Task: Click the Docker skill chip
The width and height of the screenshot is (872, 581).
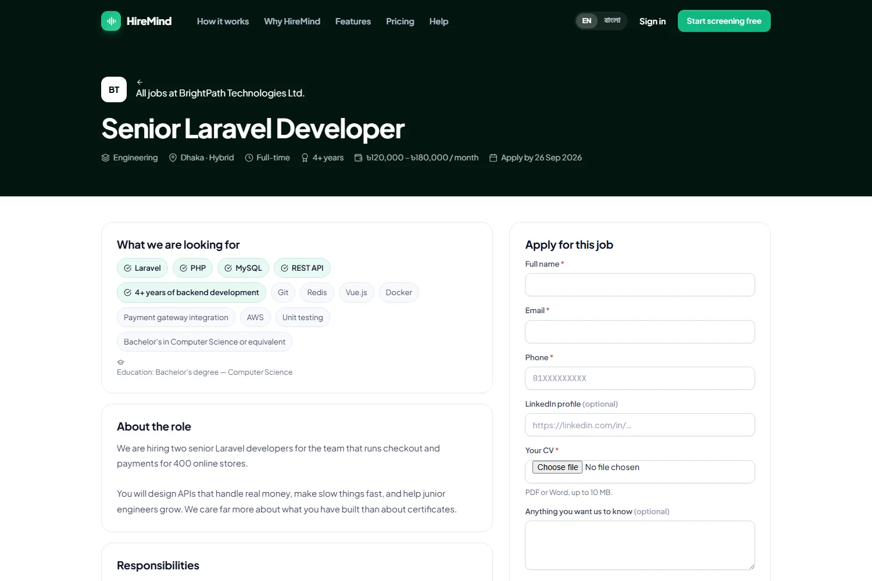Action: pyautogui.click(x=399, y=293)
